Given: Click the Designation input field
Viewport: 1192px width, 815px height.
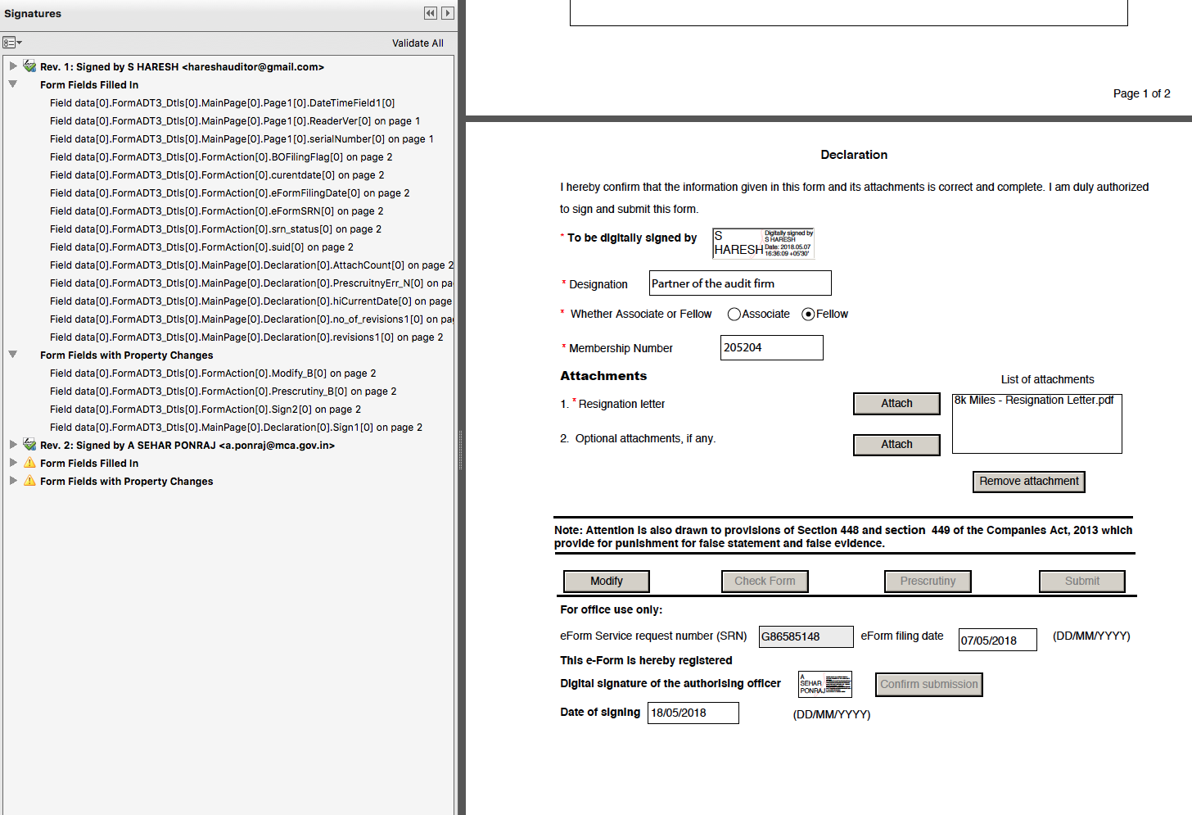Looking at the screenshot, I should (740, 283).
